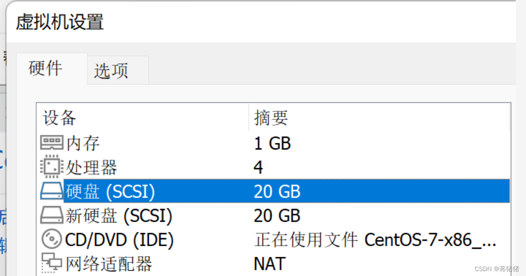Select the Memory (内存) device icon
Image resolution: width=526 pixels, height=276 pixels.
53,143
